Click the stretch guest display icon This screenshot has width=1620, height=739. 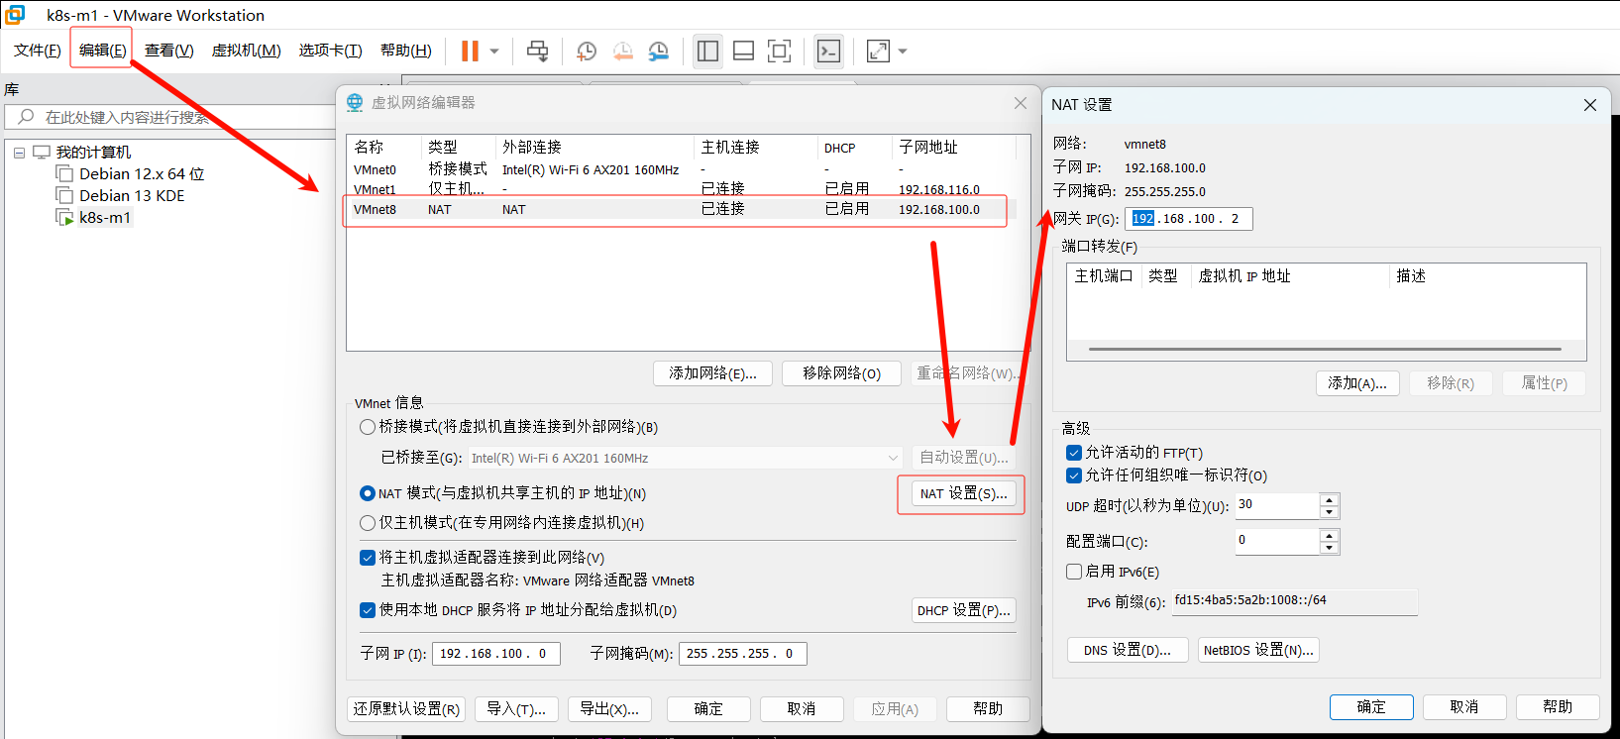point(878,51)
